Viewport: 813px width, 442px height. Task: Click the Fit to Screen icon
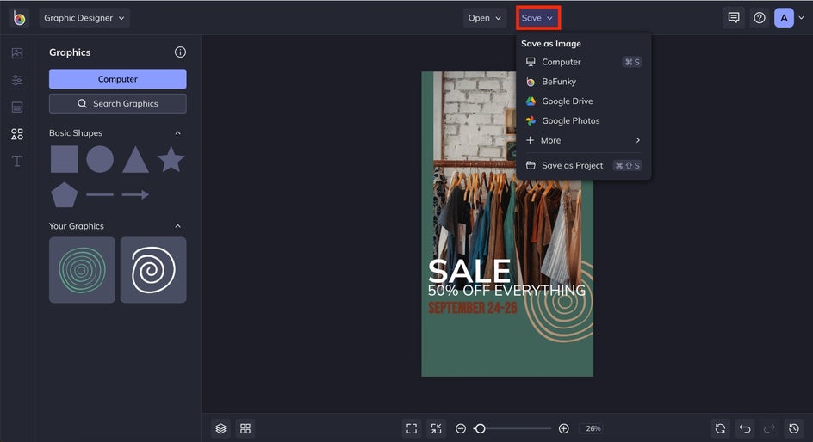click(x=412, y=428)
